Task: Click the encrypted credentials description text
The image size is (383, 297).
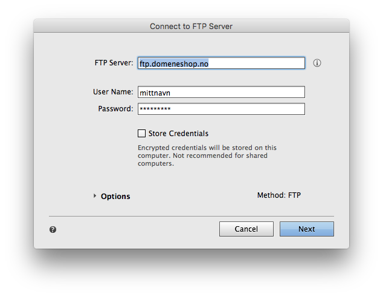Action: click(207, 155)
